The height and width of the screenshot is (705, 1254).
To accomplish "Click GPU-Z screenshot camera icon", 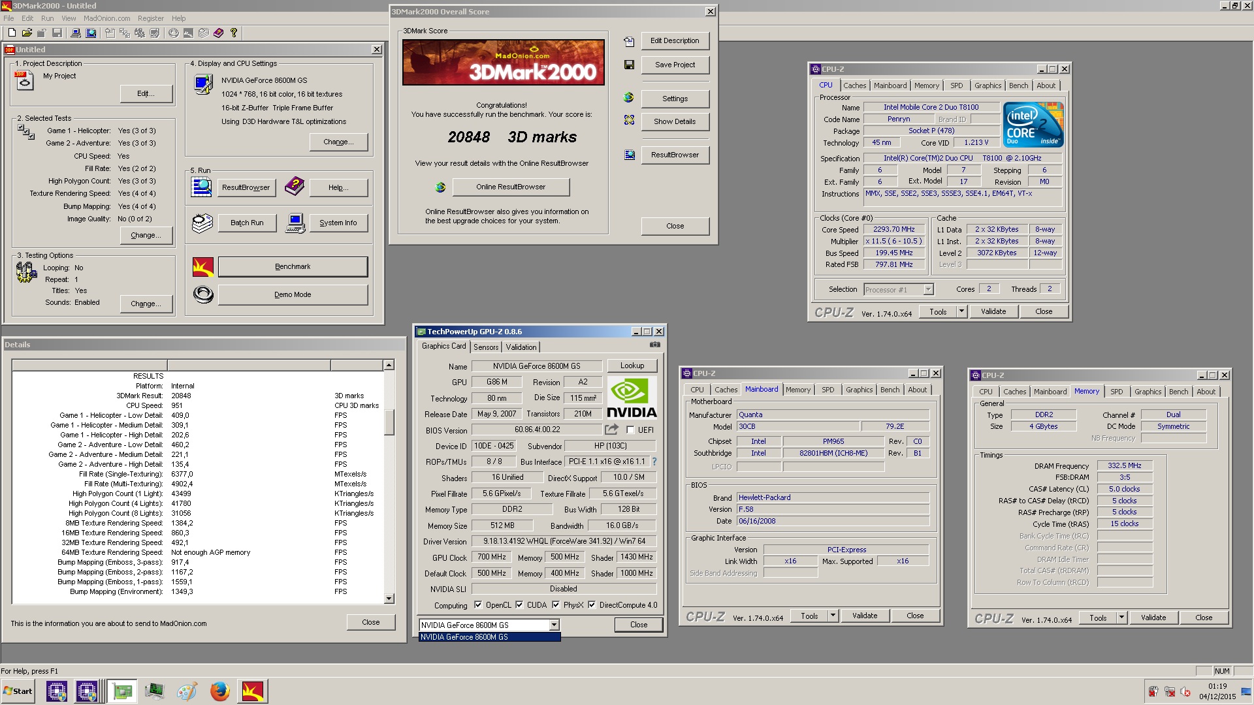I will [655, 345].
